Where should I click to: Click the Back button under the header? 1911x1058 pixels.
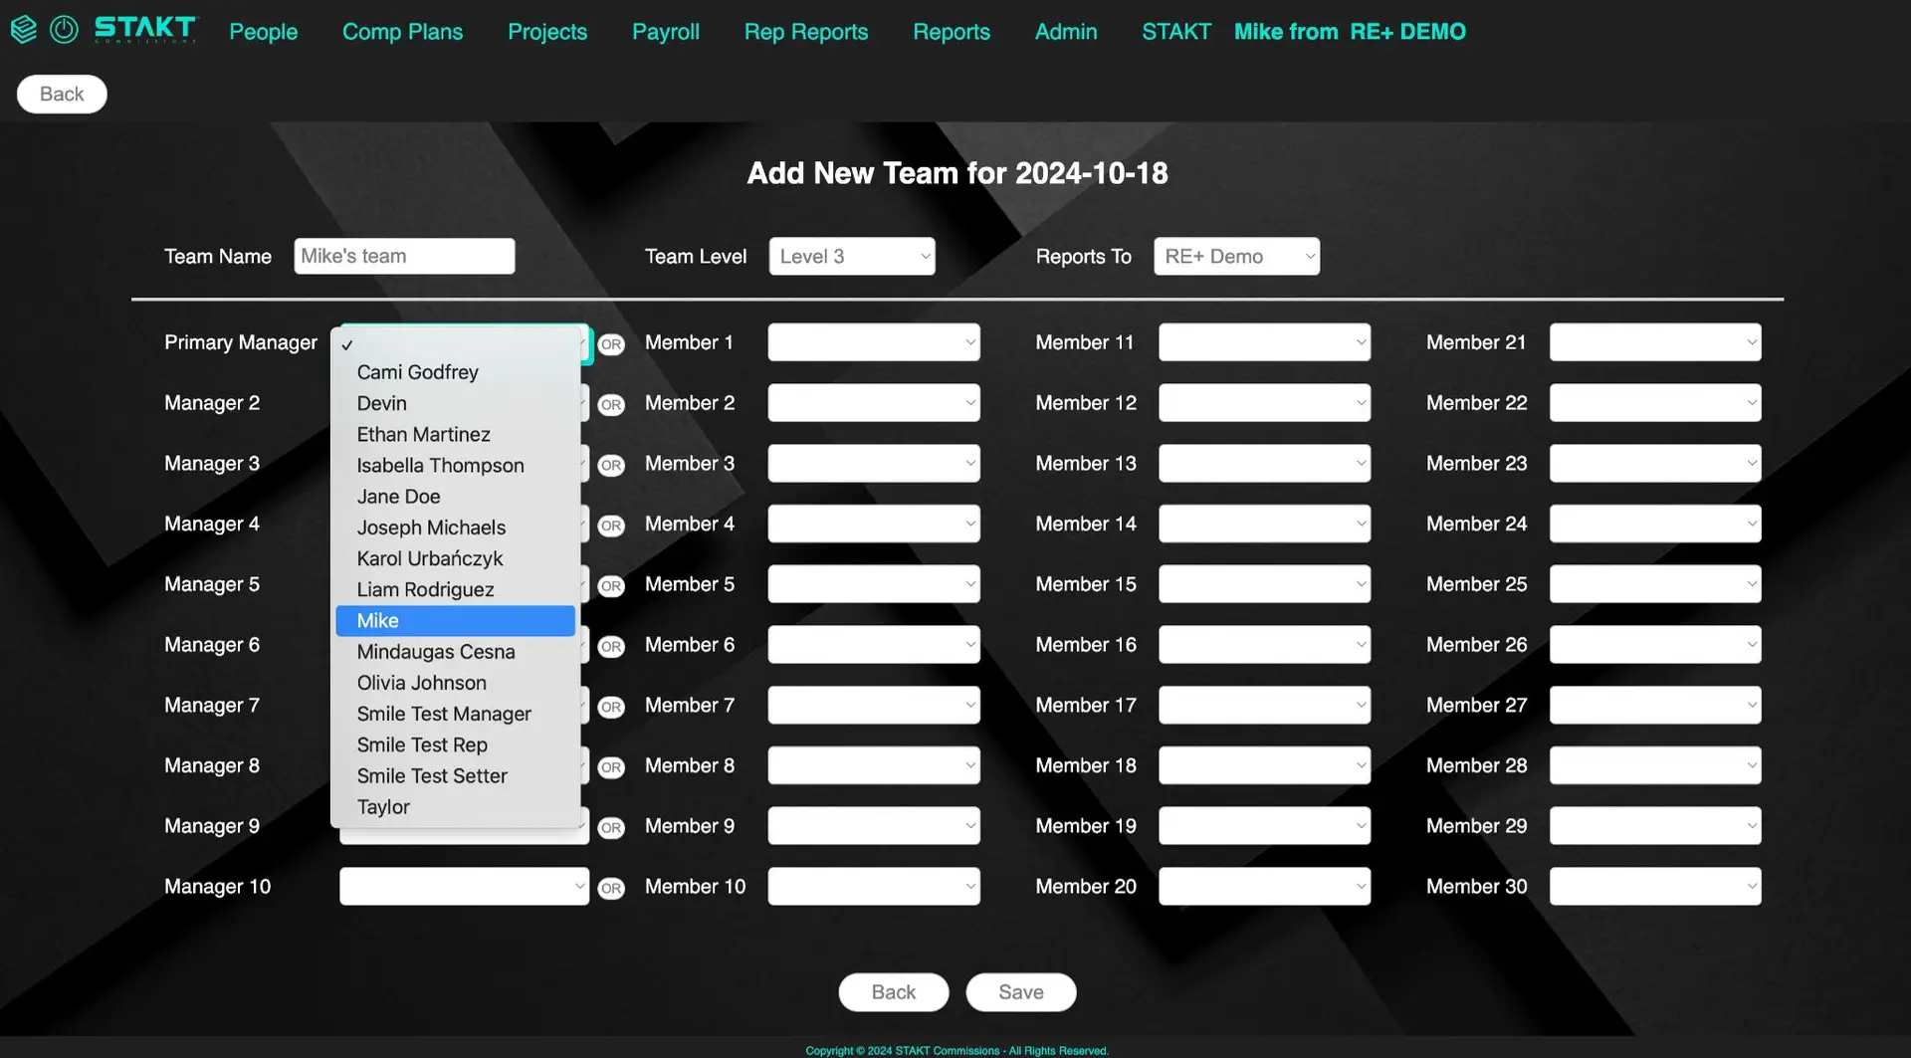pos(62,94)
